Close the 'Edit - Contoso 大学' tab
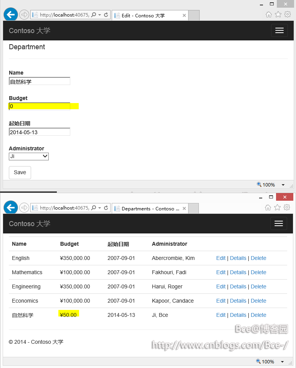The image size is (296, 368). [184, 15]
